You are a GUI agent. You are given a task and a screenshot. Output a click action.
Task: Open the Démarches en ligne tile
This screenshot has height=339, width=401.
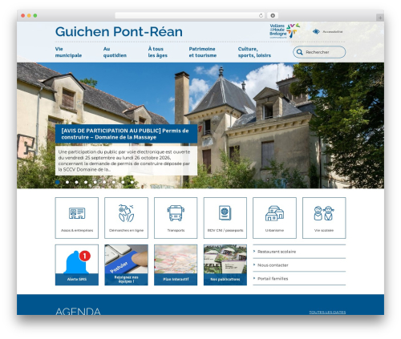[x=126, y=218]
